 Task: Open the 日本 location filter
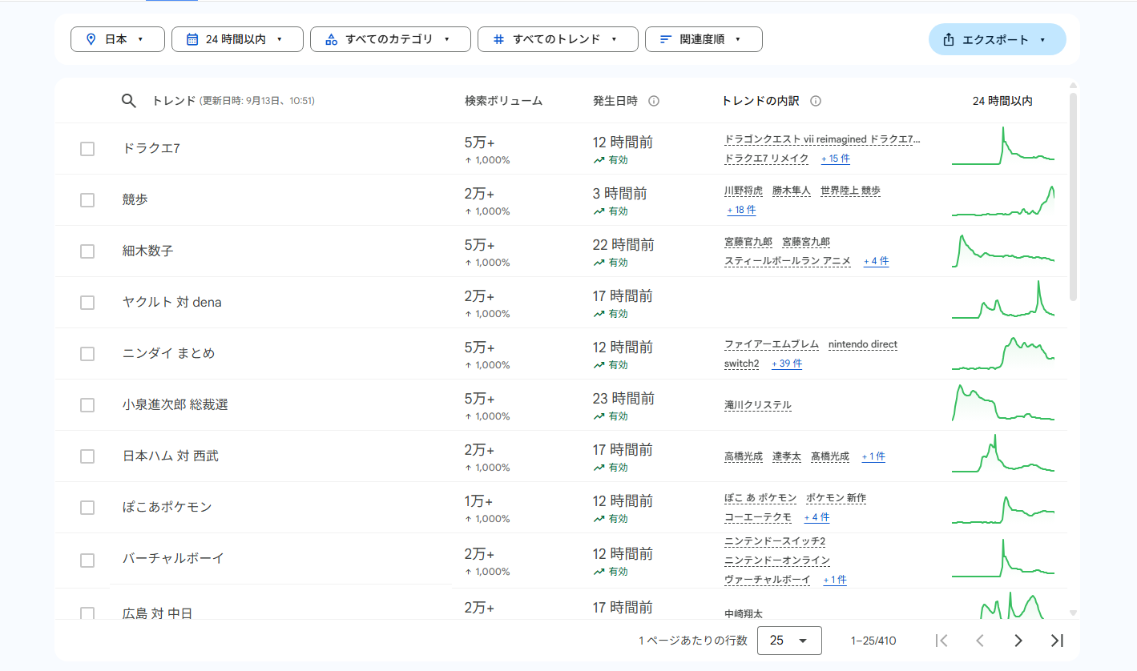point(117,39)
